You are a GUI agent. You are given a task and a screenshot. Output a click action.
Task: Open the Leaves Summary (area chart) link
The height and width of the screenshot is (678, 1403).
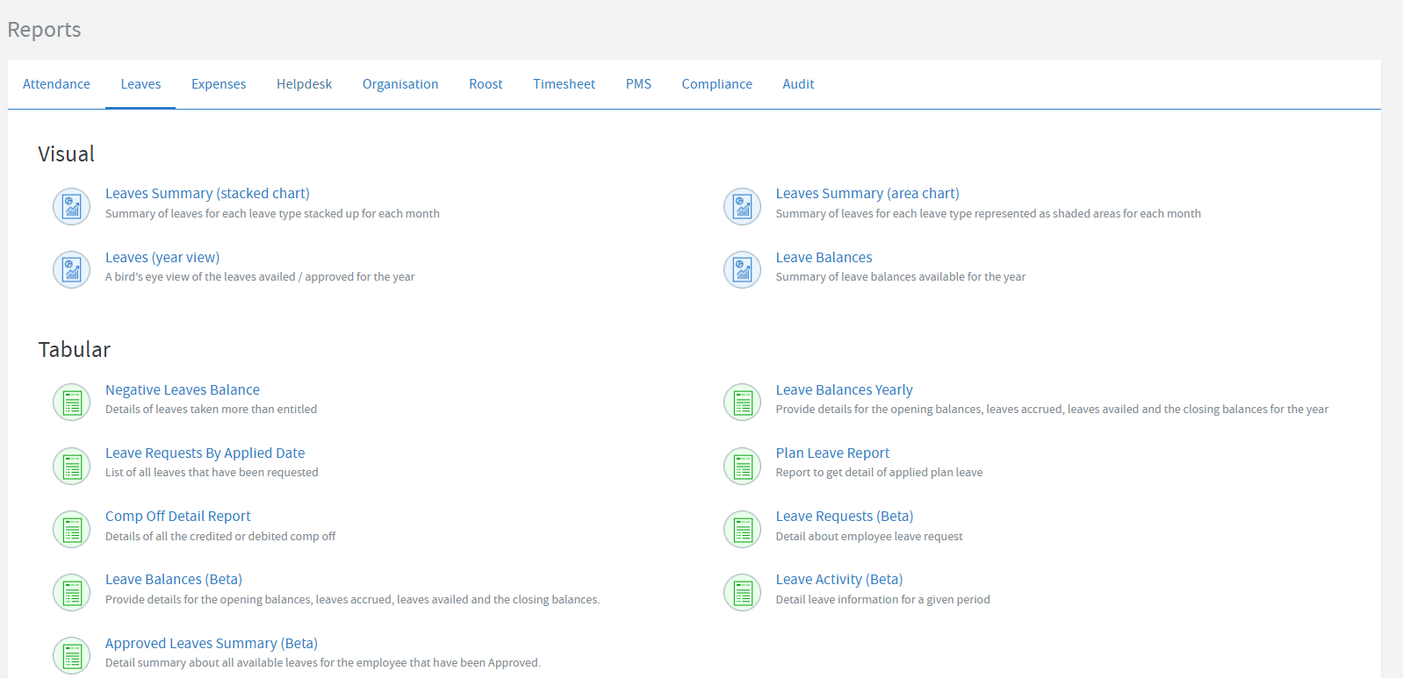point(867,193)
